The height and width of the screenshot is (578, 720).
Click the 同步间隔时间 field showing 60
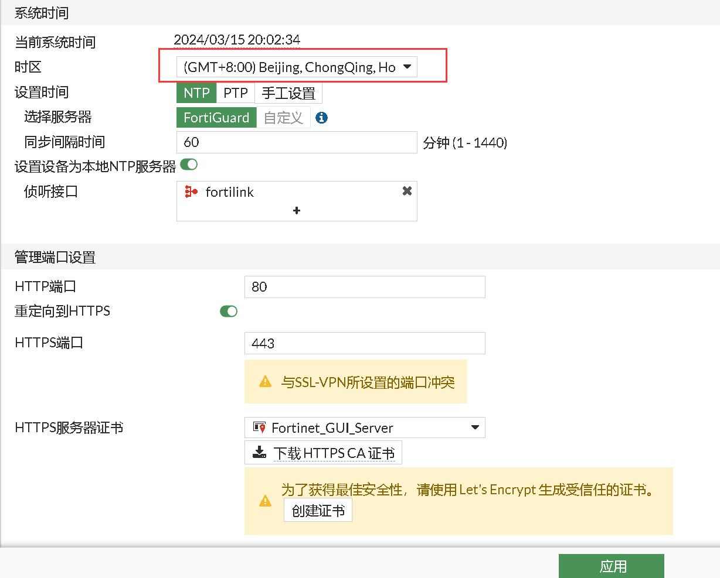[297, 142]
